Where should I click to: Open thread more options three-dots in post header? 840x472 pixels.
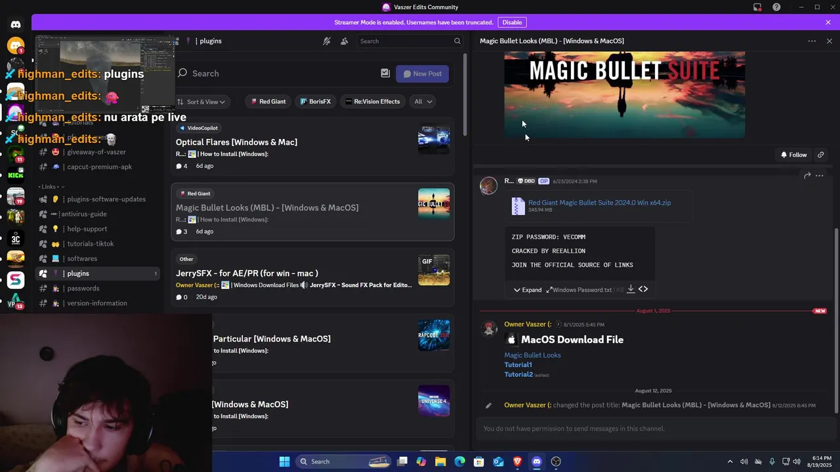(812, 41)
